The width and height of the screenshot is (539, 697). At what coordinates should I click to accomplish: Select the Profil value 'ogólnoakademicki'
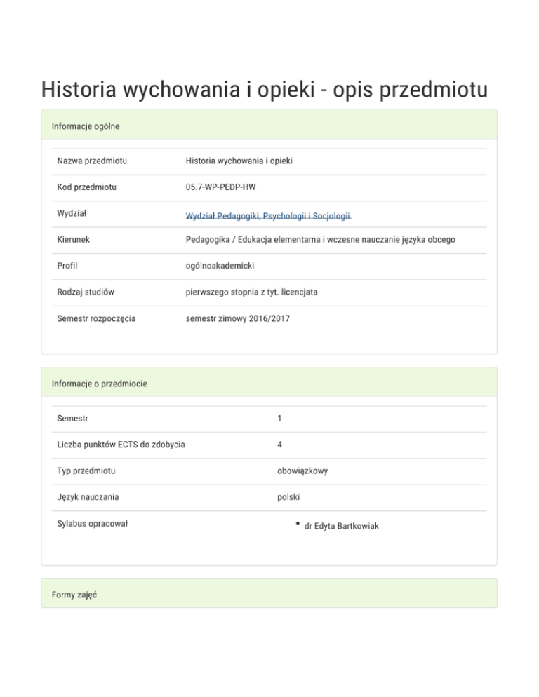(220, 266)
